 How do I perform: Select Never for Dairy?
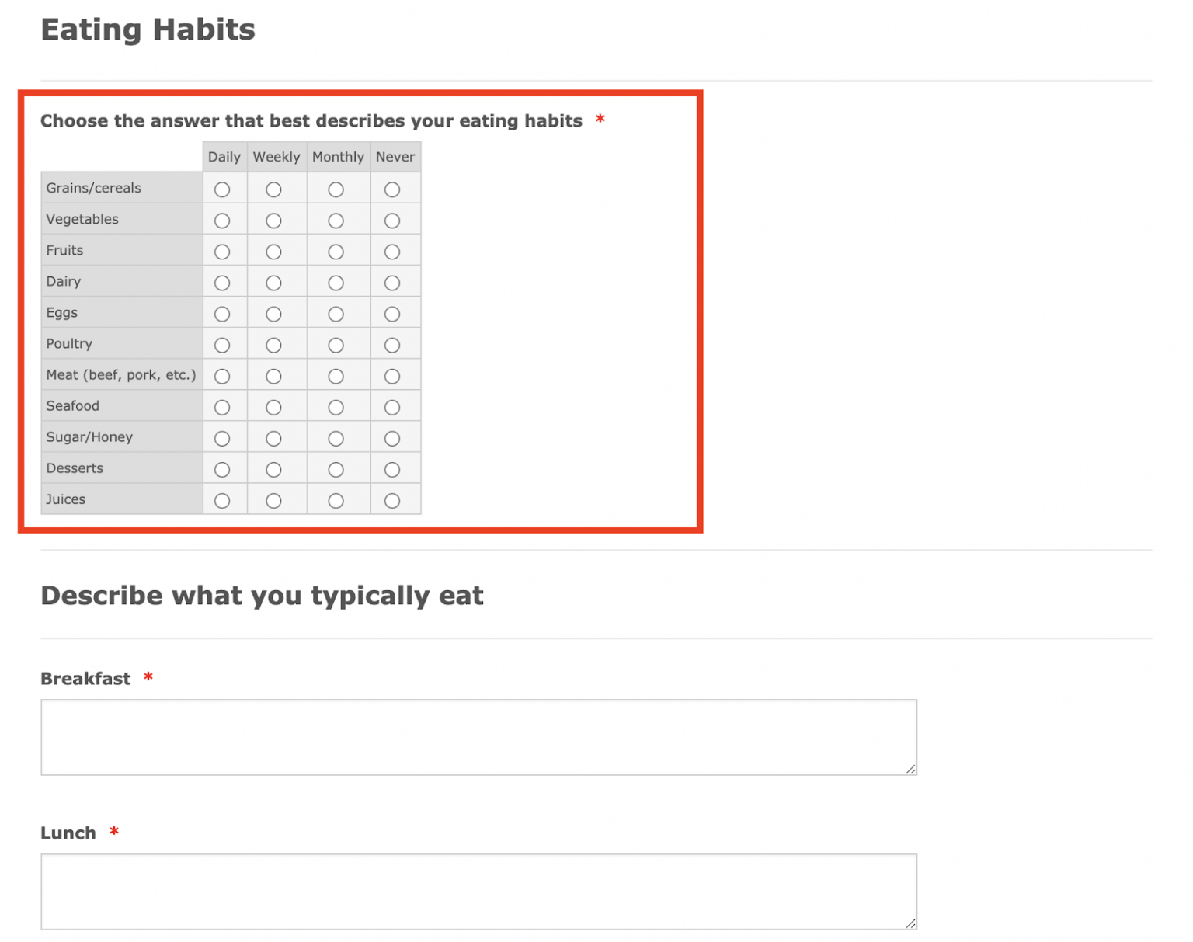(x=392, y=283)
